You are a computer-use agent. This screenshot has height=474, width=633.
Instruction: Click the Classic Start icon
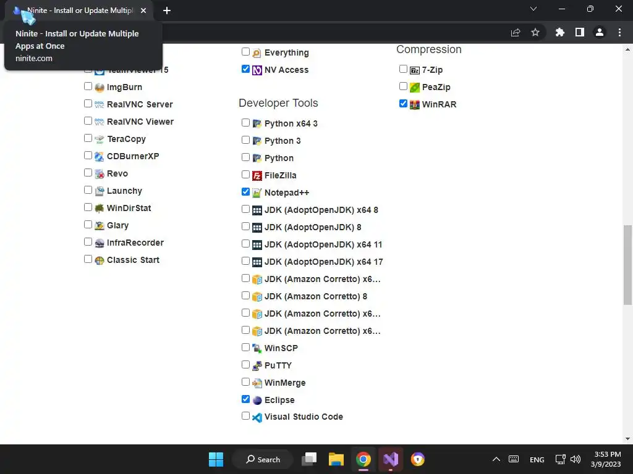100,260
